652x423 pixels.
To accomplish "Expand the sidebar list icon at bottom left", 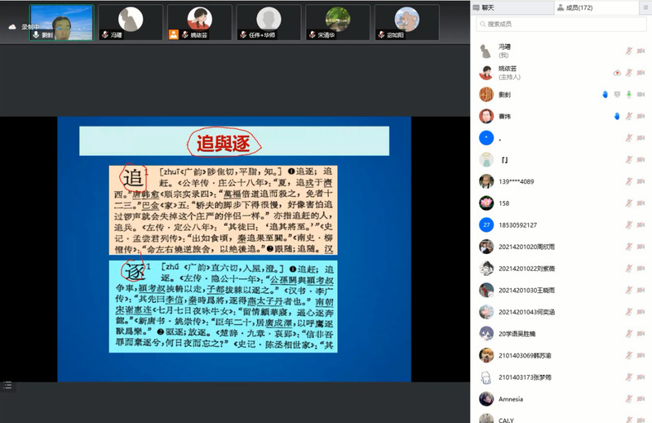I will click(7, 385).
